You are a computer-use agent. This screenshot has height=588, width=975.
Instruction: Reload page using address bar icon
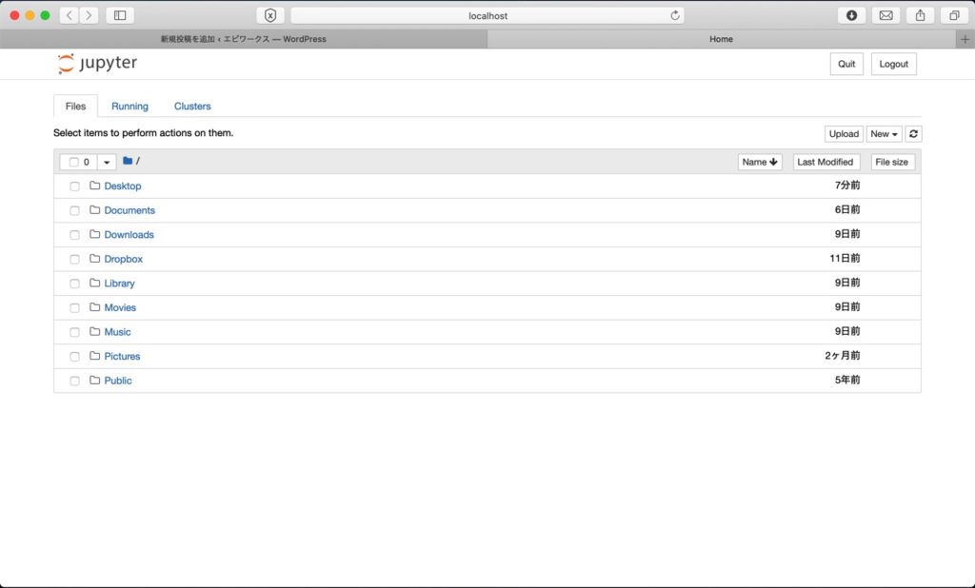tap(675, 15)
